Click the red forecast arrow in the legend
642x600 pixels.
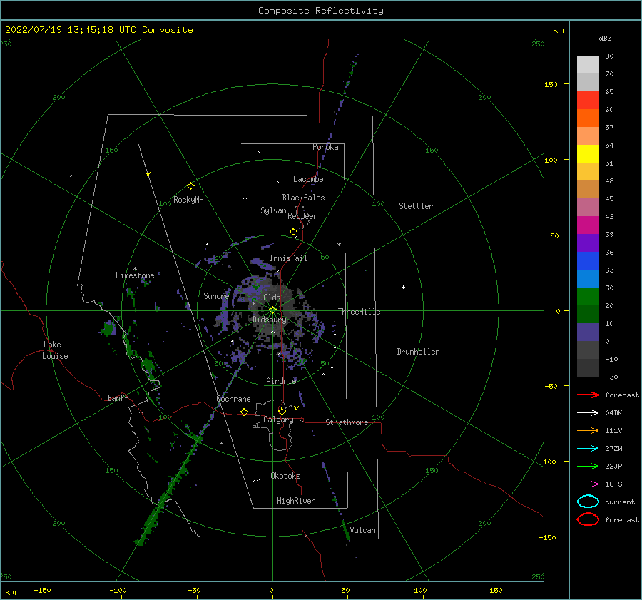point(588,395)
